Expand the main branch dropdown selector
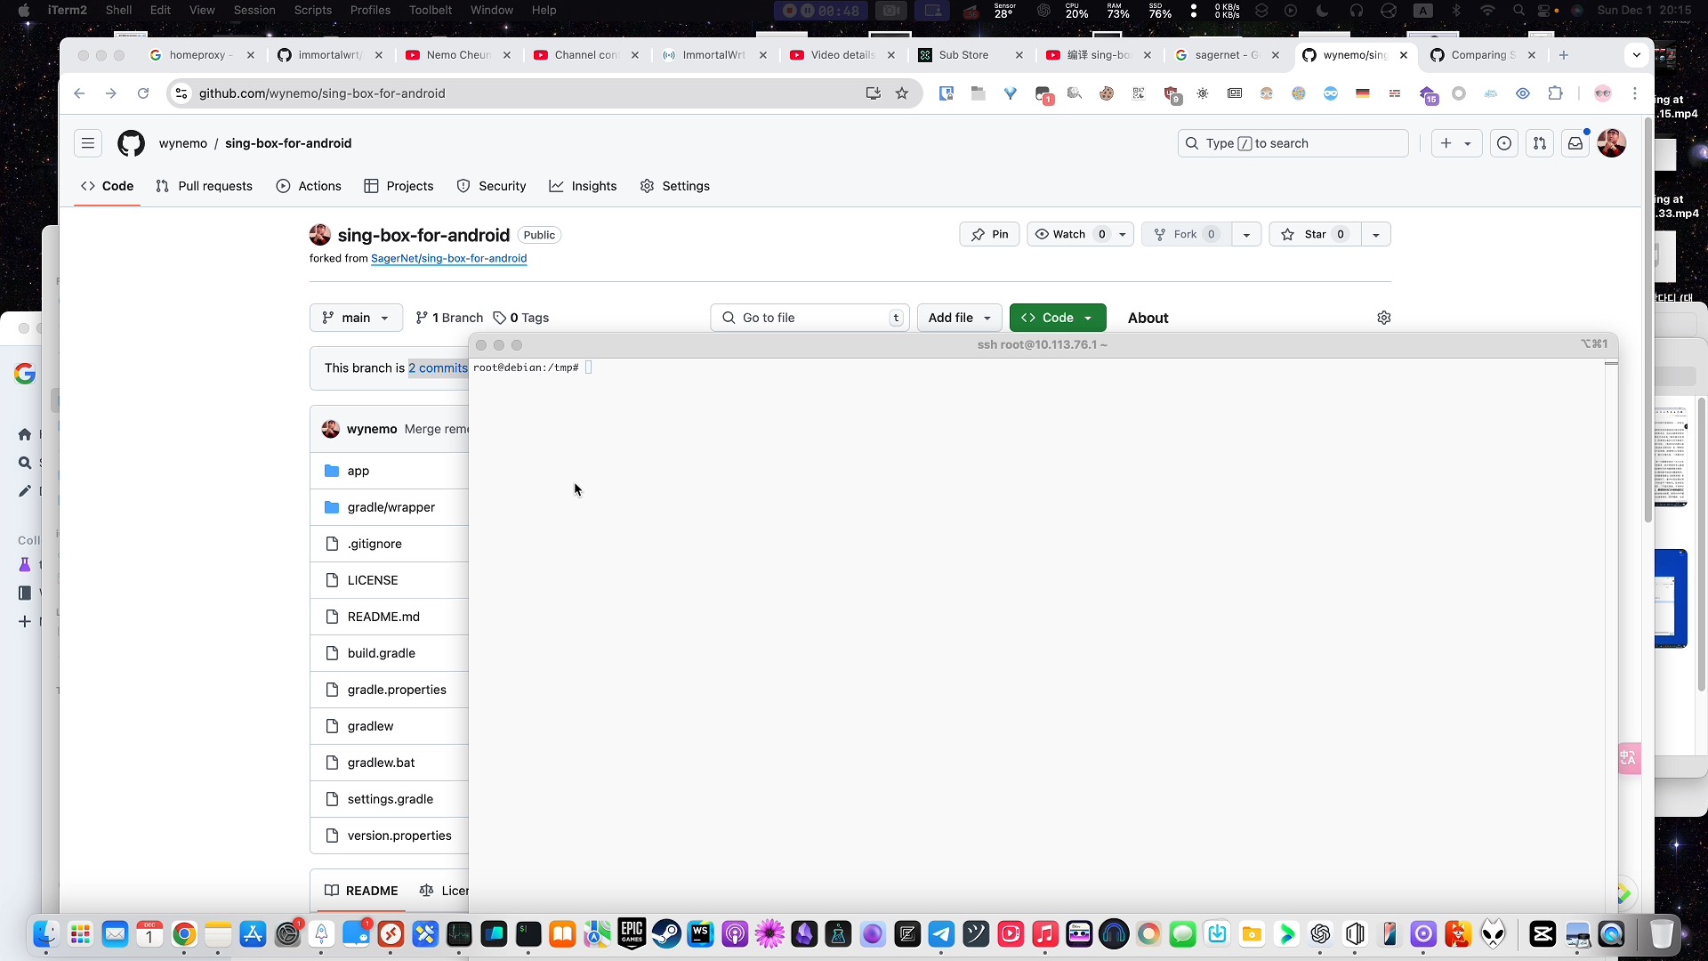This screenshot has width=1708, height=961. pos(354,317)
